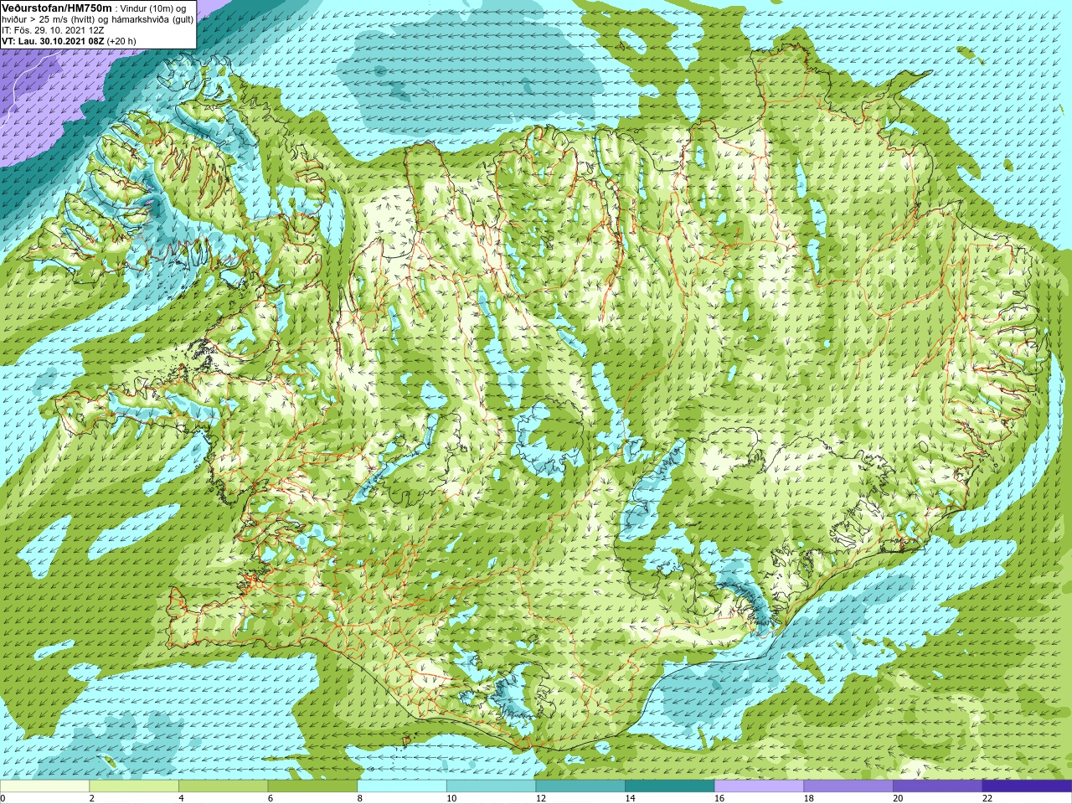Click the 'IT: Fös. 29. 10. 2021 12Z' line
Screen dimensions: 1072x804
pos(53,30)
